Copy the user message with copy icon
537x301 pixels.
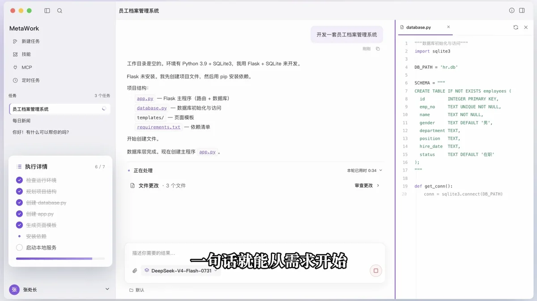click(378, 49)
